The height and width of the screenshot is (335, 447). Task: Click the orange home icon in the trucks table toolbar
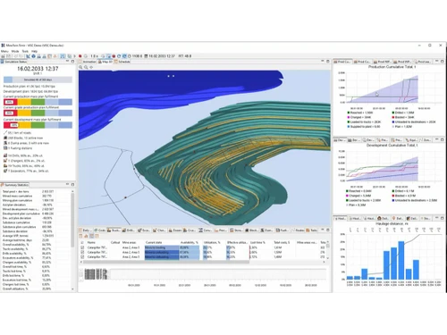(86, 236)
